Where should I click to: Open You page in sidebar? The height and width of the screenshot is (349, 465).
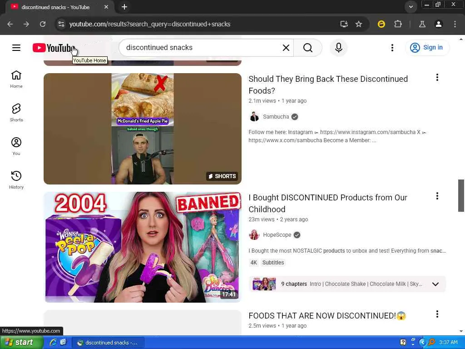point(16,146)
